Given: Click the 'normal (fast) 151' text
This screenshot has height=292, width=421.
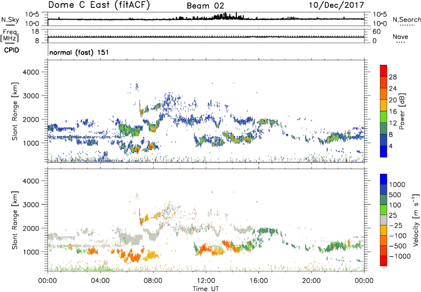Looking at the screenshot, I should (x=79, y=52).
